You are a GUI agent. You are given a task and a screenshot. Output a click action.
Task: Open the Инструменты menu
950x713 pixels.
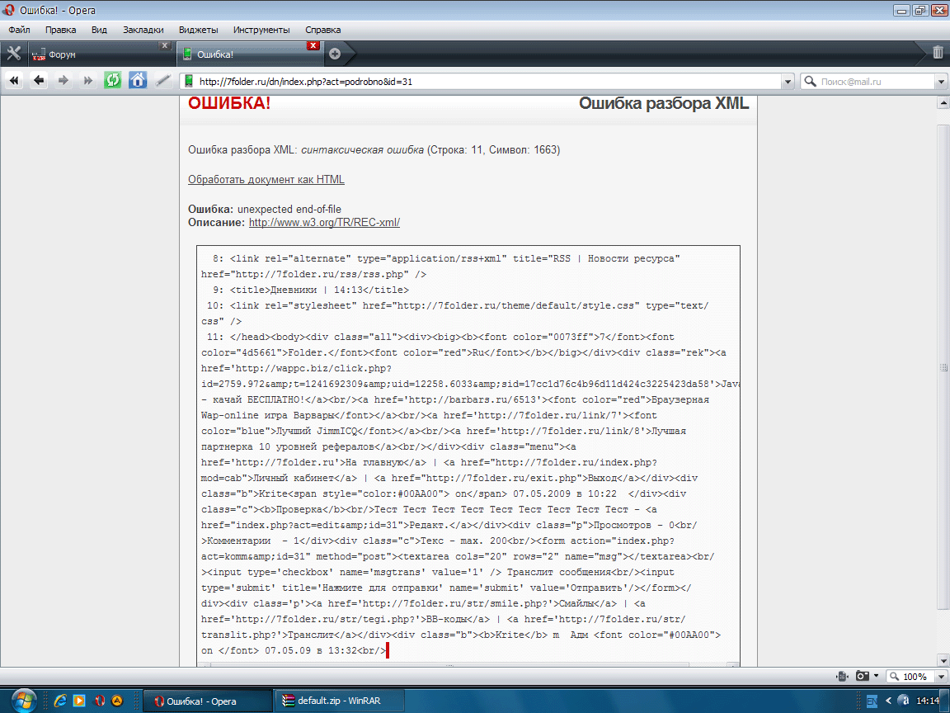click(261, 30)
